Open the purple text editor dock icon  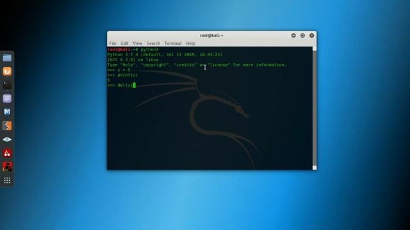click(x=7, y=98)
